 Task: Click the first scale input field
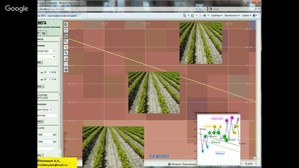point(48,134)
